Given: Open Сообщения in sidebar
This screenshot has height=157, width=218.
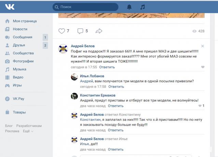Looking at the screenshot, I should 23,37.
